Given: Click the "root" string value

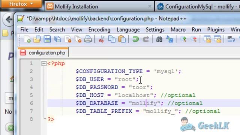Looking at the screenshot, I should pos(125,79).
